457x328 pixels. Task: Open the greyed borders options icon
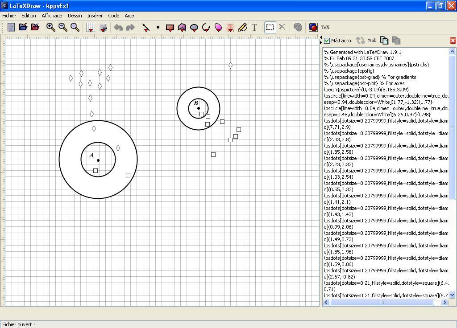pos(103,27)
